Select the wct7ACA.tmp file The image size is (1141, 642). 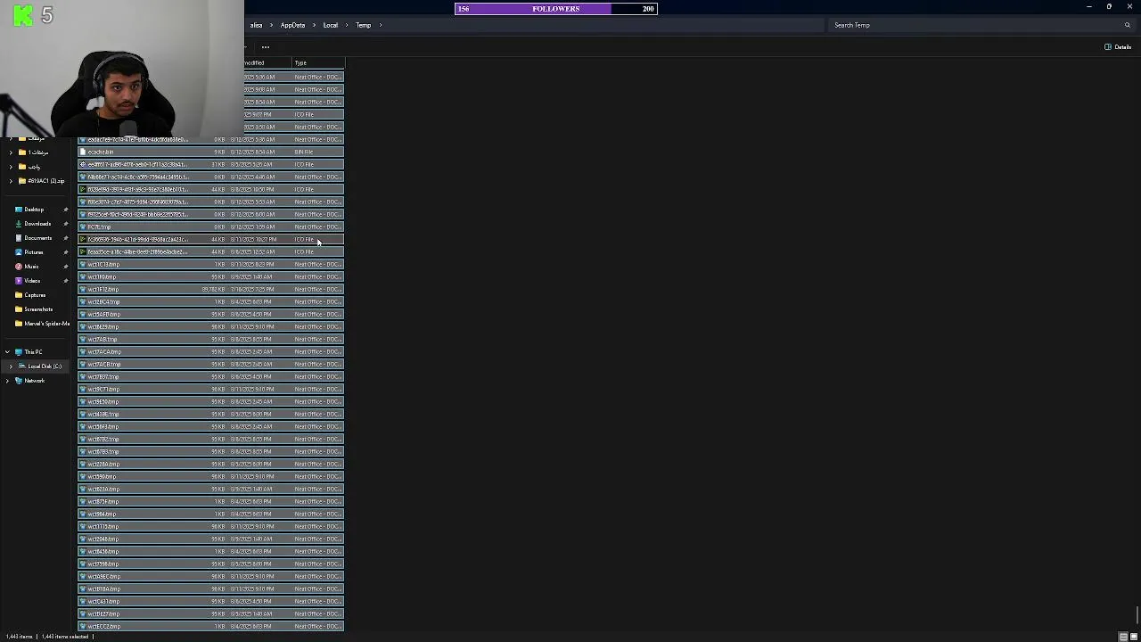coord(210,352)
